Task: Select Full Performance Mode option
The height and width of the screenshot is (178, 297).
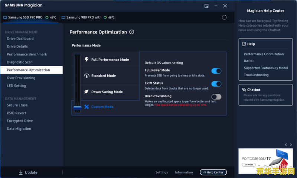Action: click(x=110, y=60)
